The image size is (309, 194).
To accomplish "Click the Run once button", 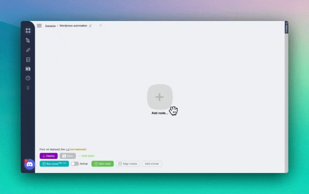I will click(x=54, y=164).
